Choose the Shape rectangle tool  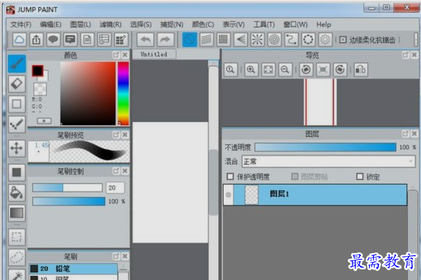click(17, 104)
